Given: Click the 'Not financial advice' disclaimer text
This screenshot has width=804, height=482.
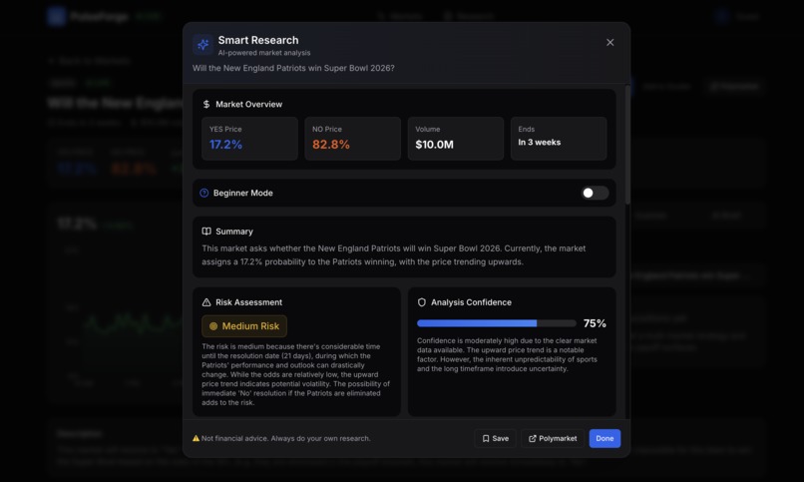Looking at the screenshot, I should coord(285,438).
